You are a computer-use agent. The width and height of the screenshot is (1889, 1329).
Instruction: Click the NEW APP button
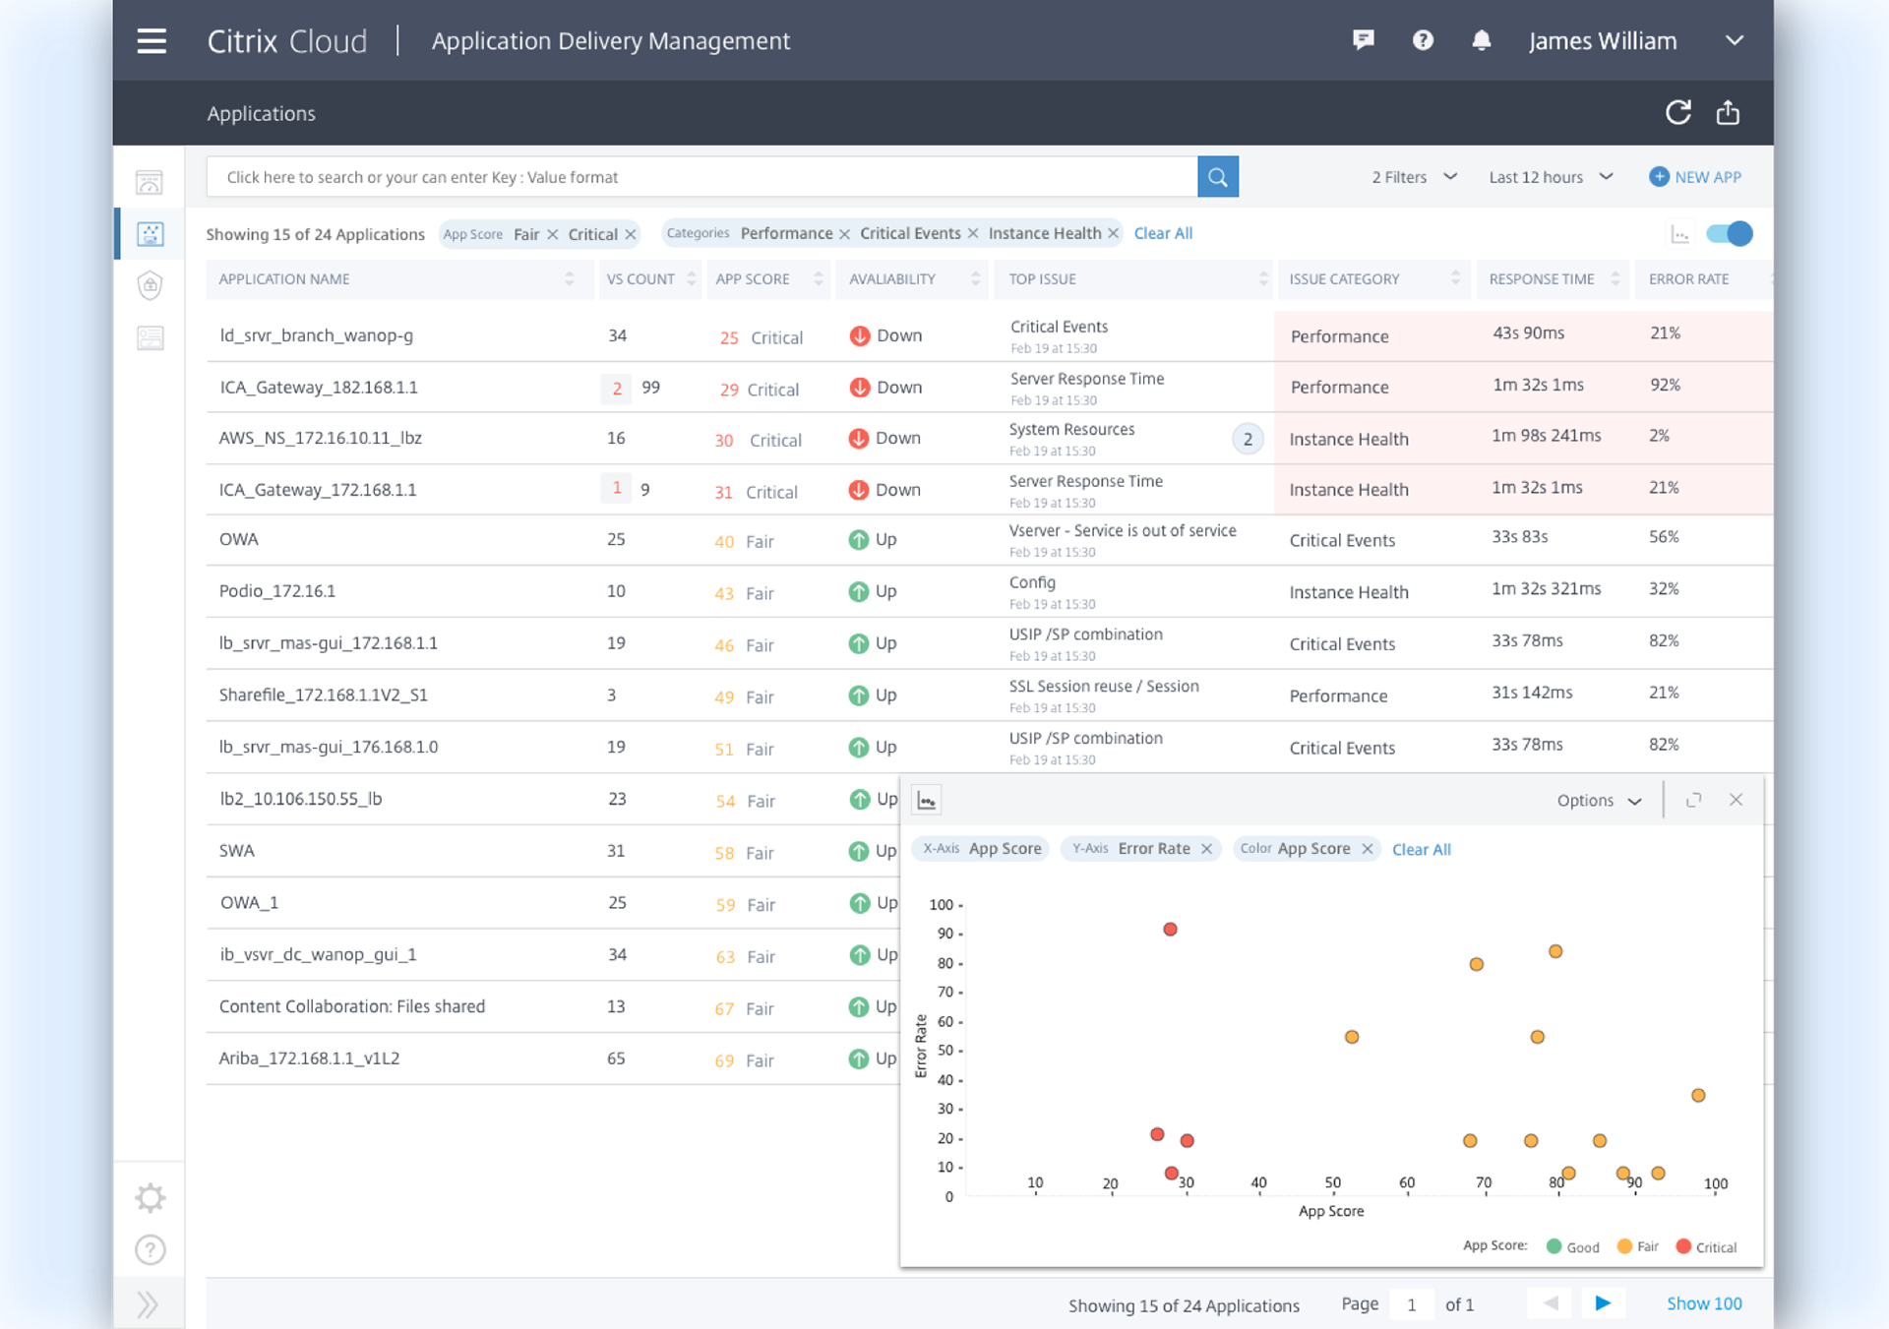[1696, 177]
